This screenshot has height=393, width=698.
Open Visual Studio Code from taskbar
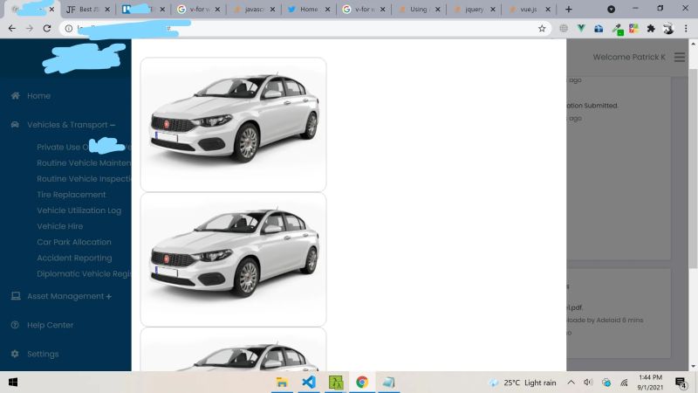[309, 383]
